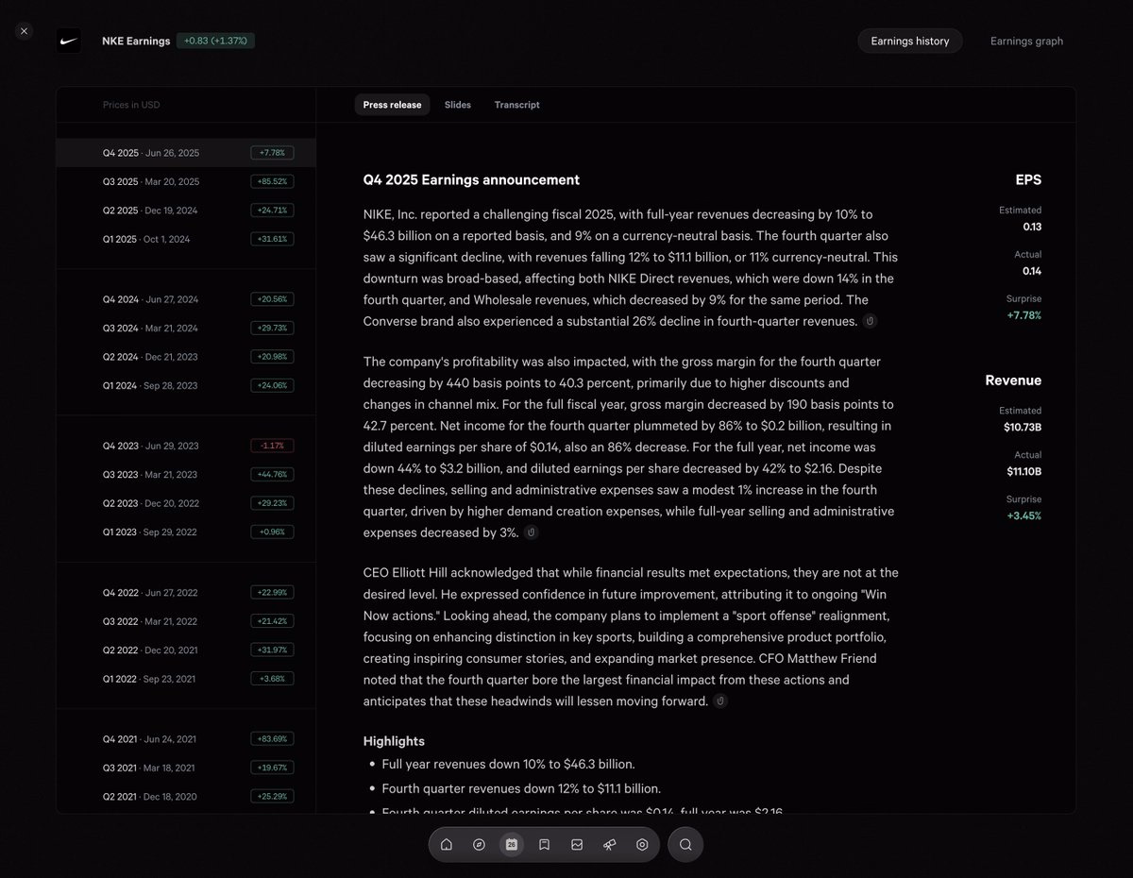This screenshot has height=878, width=1133.
Task: Select Q4 2022 · Jun 27, 2022 row
Action: [x=186, y=592]
